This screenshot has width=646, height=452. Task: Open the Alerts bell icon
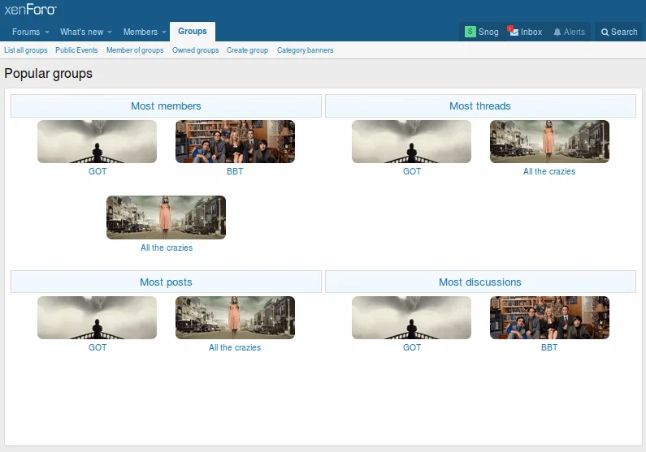[x=557, y=32]
